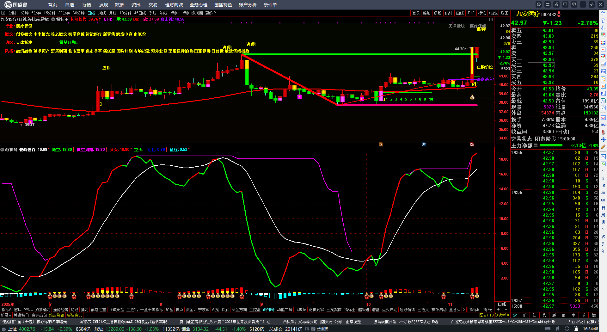Click the F10 info icon in right sidebar
The image size is (607, 332).
(603, 72)
